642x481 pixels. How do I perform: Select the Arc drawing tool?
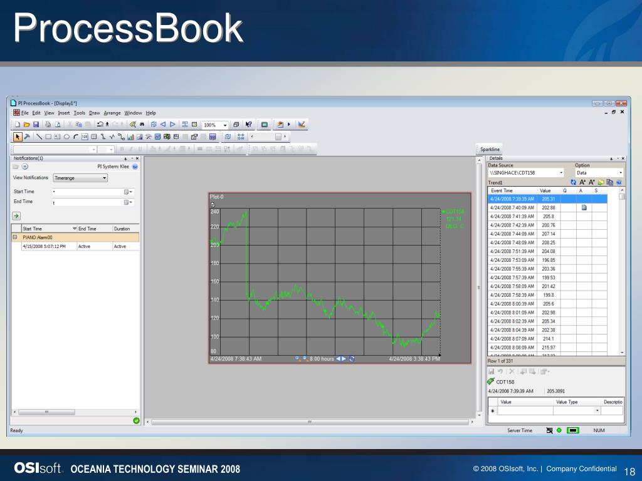click(76, 137)
